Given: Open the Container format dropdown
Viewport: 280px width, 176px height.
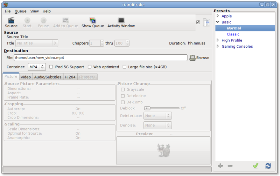Looking at the screenshot, I should (x=37, y=67).
